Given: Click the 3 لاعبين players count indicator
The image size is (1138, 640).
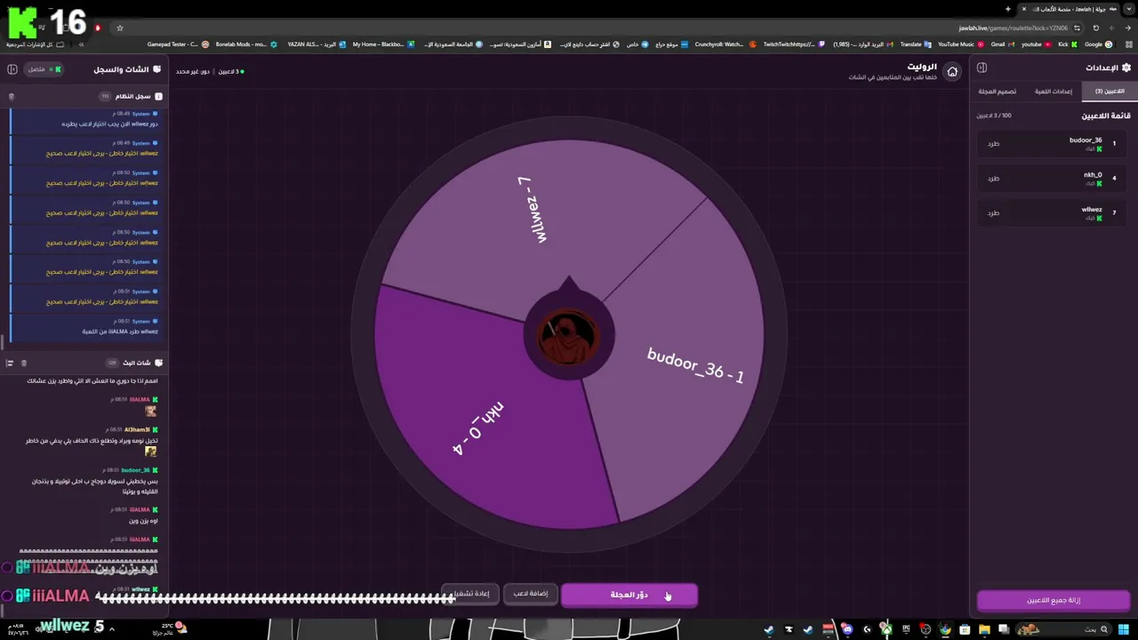Looking at the screenshot, I should pos(232,71).
